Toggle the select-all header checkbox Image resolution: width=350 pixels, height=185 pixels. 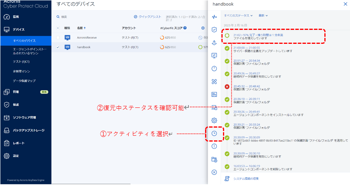pyautogui.click(x=58, y=28)
